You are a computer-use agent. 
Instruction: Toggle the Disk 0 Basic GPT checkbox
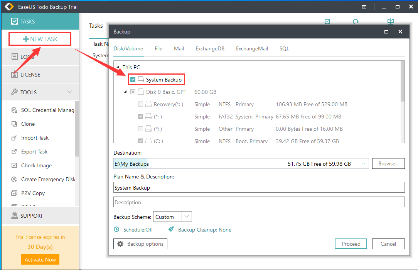click(x=133, y=92)
